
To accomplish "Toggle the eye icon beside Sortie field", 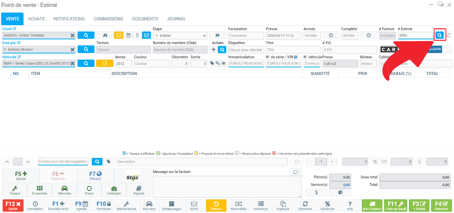I will pyautogui.click(x=224, y=63).
